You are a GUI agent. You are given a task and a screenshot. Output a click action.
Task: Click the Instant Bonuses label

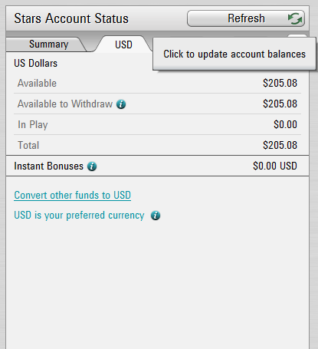pyautogui.click(x=49, y=166)
